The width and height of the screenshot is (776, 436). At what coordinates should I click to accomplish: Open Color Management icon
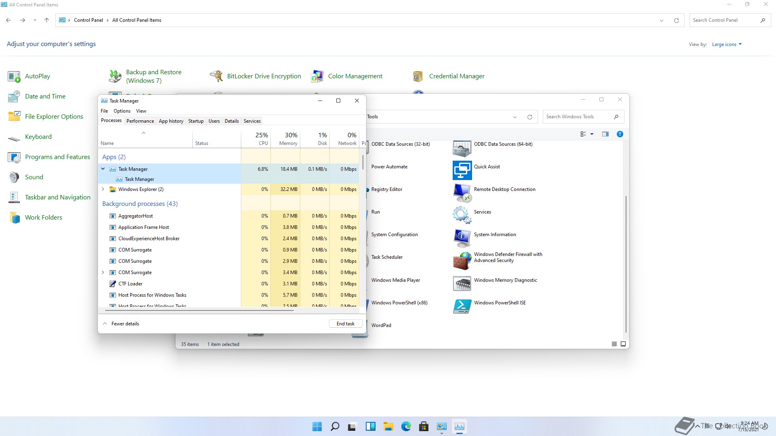pos(317,76)
